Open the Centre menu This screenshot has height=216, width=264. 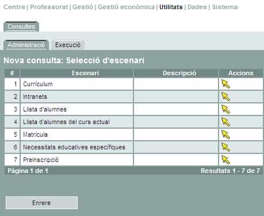(14, 7)
